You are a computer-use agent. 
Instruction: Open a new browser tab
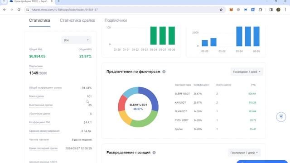[58, 1]
